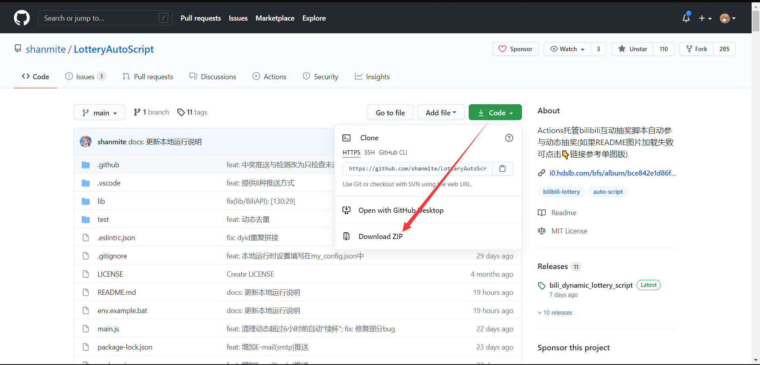Open the Security tab
760x365 pixels.
(x=321, y=76)
